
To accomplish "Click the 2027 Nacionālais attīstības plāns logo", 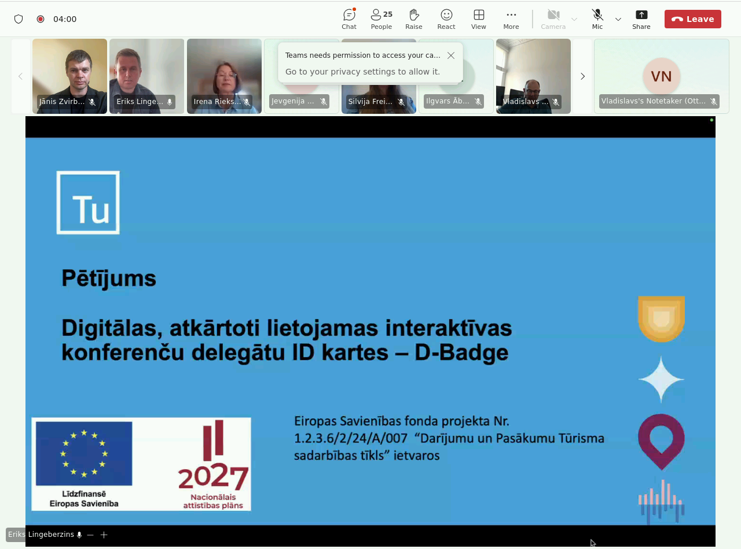I will 214,465.
